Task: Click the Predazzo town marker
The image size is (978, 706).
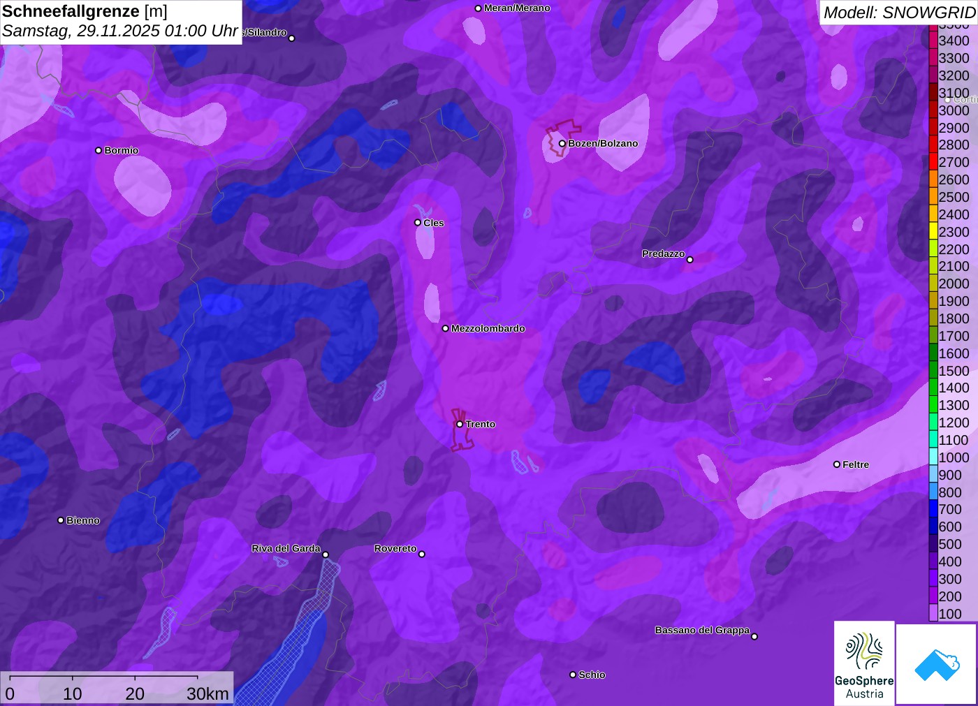Action: [690, 260]
